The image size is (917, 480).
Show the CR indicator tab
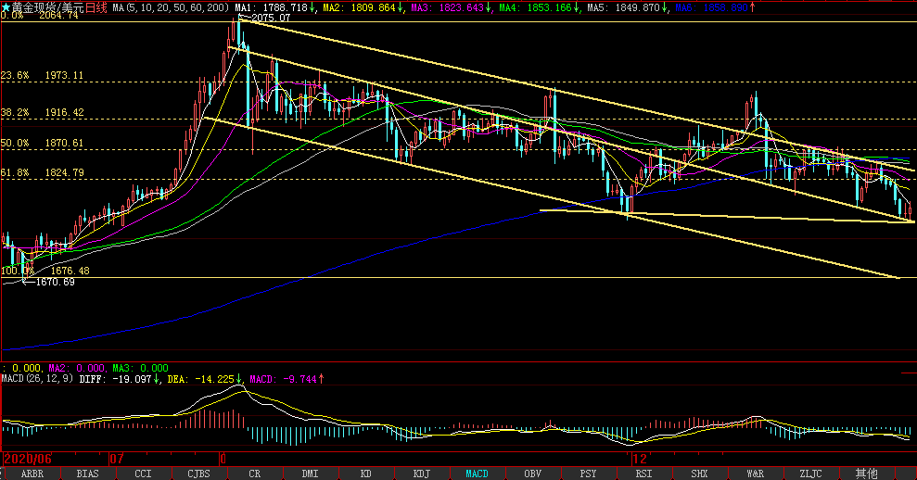coord(254,474)
